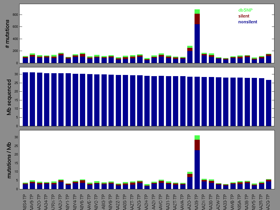Click the dbSNP legend label
280x210 pixels.
coord(245,10)
